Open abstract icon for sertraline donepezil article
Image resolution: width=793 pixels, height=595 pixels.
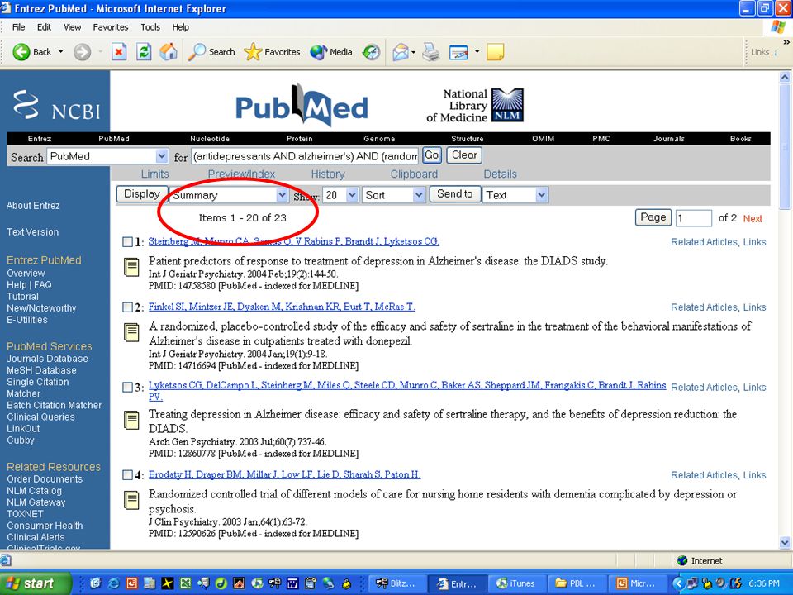pyautogui.click(x=131, y=332)
